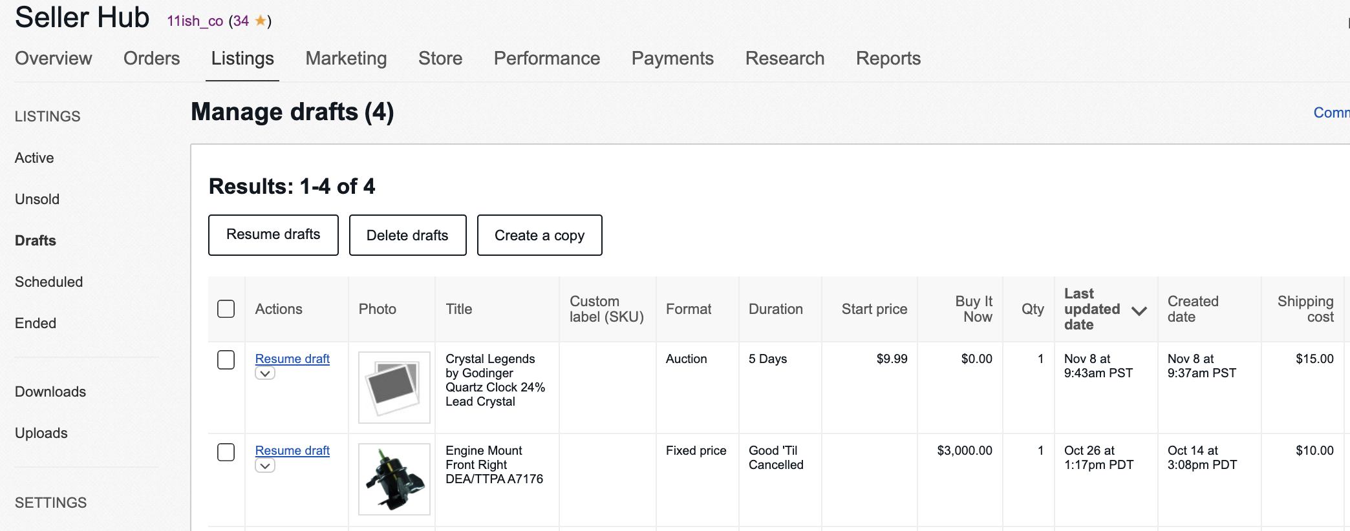Expand actions dropdown under Crystal Legends Resume draft
The height and width of the screenshot is (531, 1350).
265,373
